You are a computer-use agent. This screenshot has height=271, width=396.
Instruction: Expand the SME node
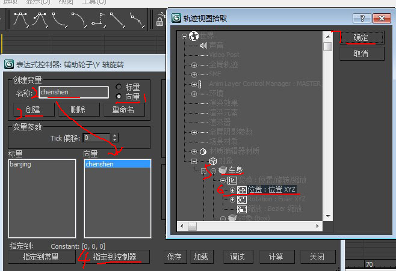coord(194,75)
